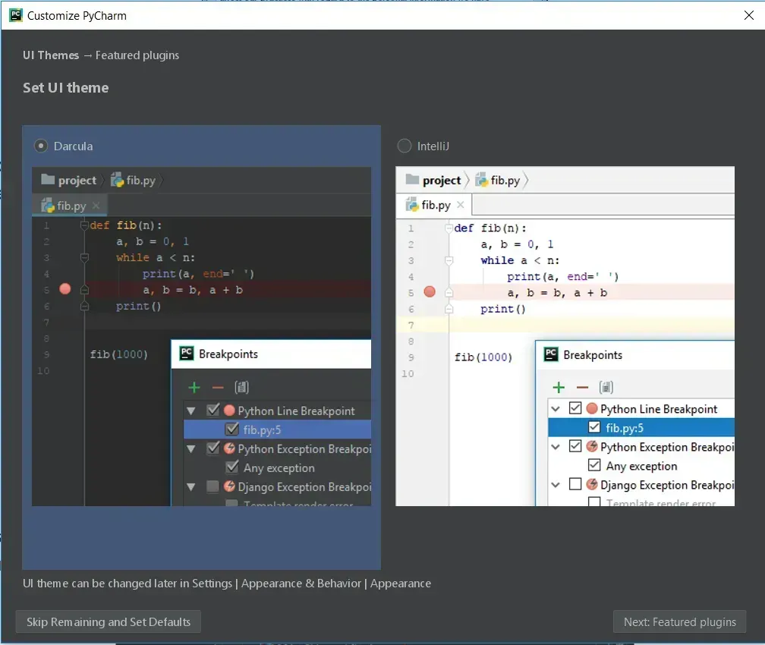Collapse Python Exception Breakpoint node in Darcula preview

(x=191, y=449)
